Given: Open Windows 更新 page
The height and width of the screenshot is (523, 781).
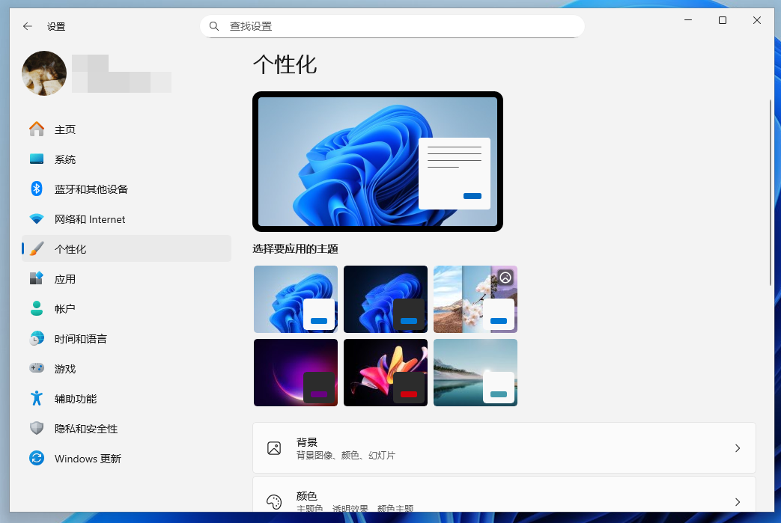Looking at the screenshot, I should click(x=127, y=458).
